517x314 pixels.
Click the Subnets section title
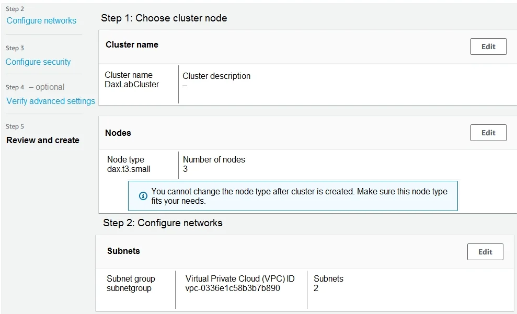point(123,251)
